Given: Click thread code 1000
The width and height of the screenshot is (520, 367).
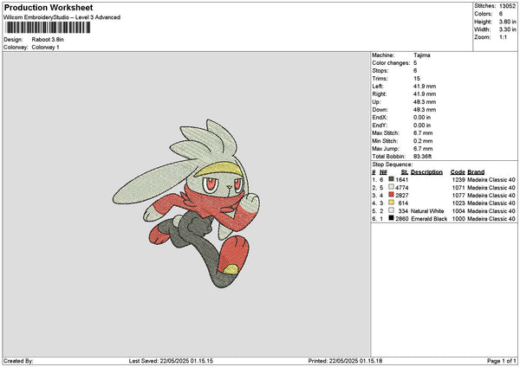Looking at the screenshot, I should coord(458,219).
